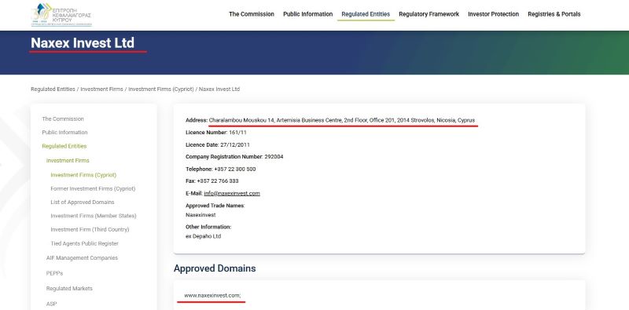Open ASP in sidebar
Viewport: 629px width, 310px height.
(x=51, y=304)
